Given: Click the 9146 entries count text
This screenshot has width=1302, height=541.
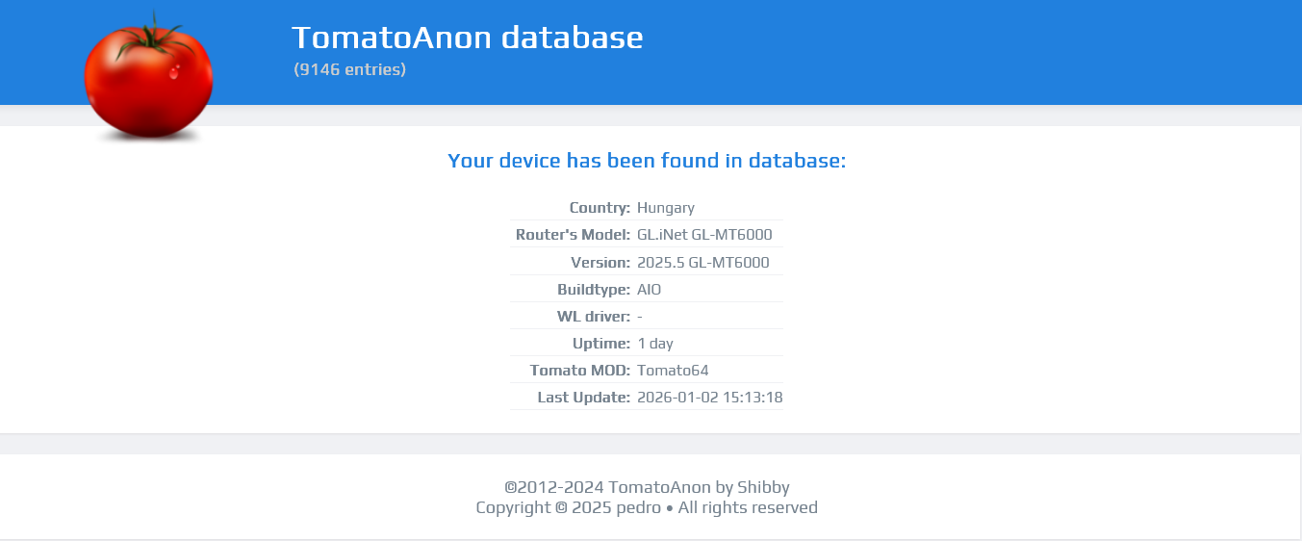Looking at the screenshot, I should (x=350, y=69).
